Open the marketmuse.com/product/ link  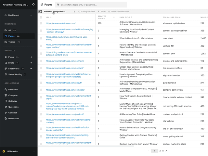pos(65,114)
